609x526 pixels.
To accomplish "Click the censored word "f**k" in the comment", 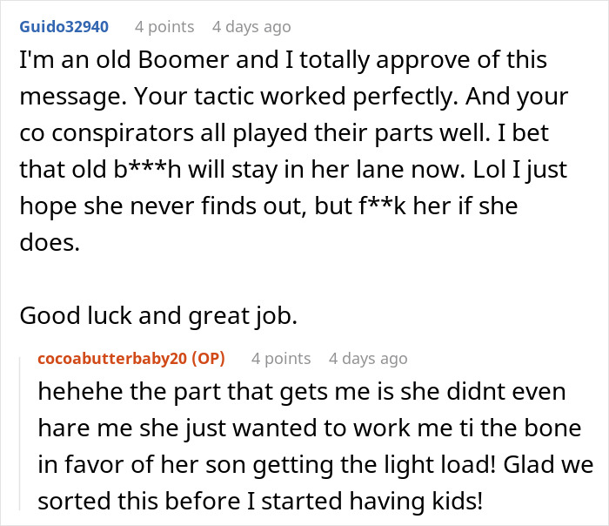I will 383,206.
